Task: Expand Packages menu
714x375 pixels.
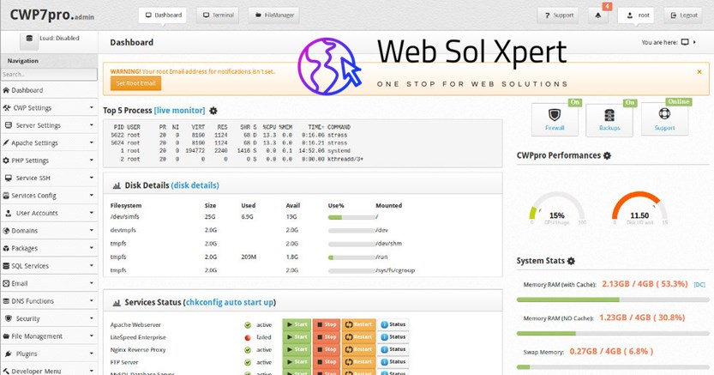Action: coord(49,248)
